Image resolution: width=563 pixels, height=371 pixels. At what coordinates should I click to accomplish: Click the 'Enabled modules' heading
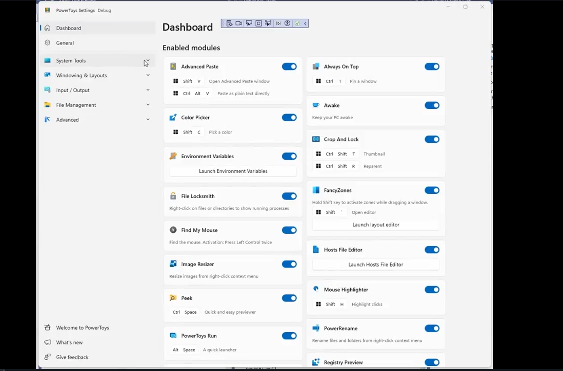coord(191,48)
